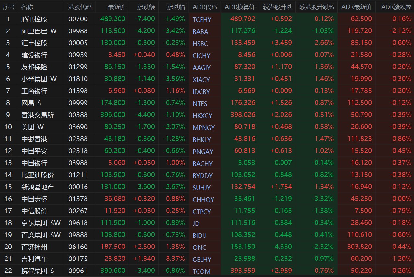Viewport: 414px width, 277px height.
Task: Click the 较港股升跌% column header
Action: click(x=316, y=7)
